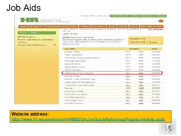Viewport: 181px width, 136px height.
Task: Click the Email link in Contact Us
Action: tap(153, 42)
